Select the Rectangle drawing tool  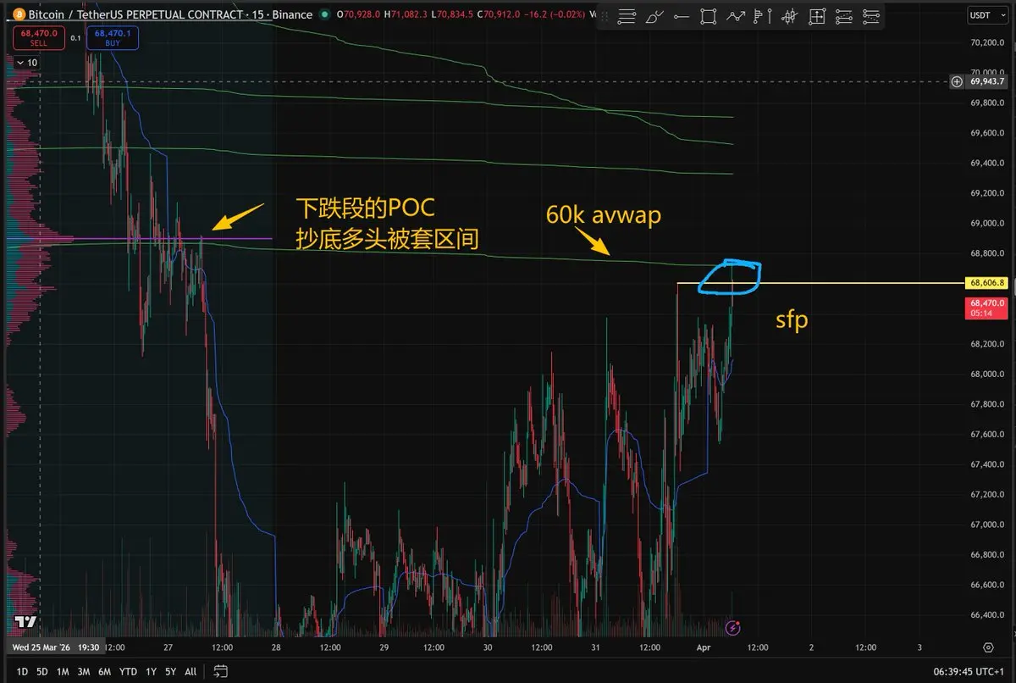click(709, 16)
